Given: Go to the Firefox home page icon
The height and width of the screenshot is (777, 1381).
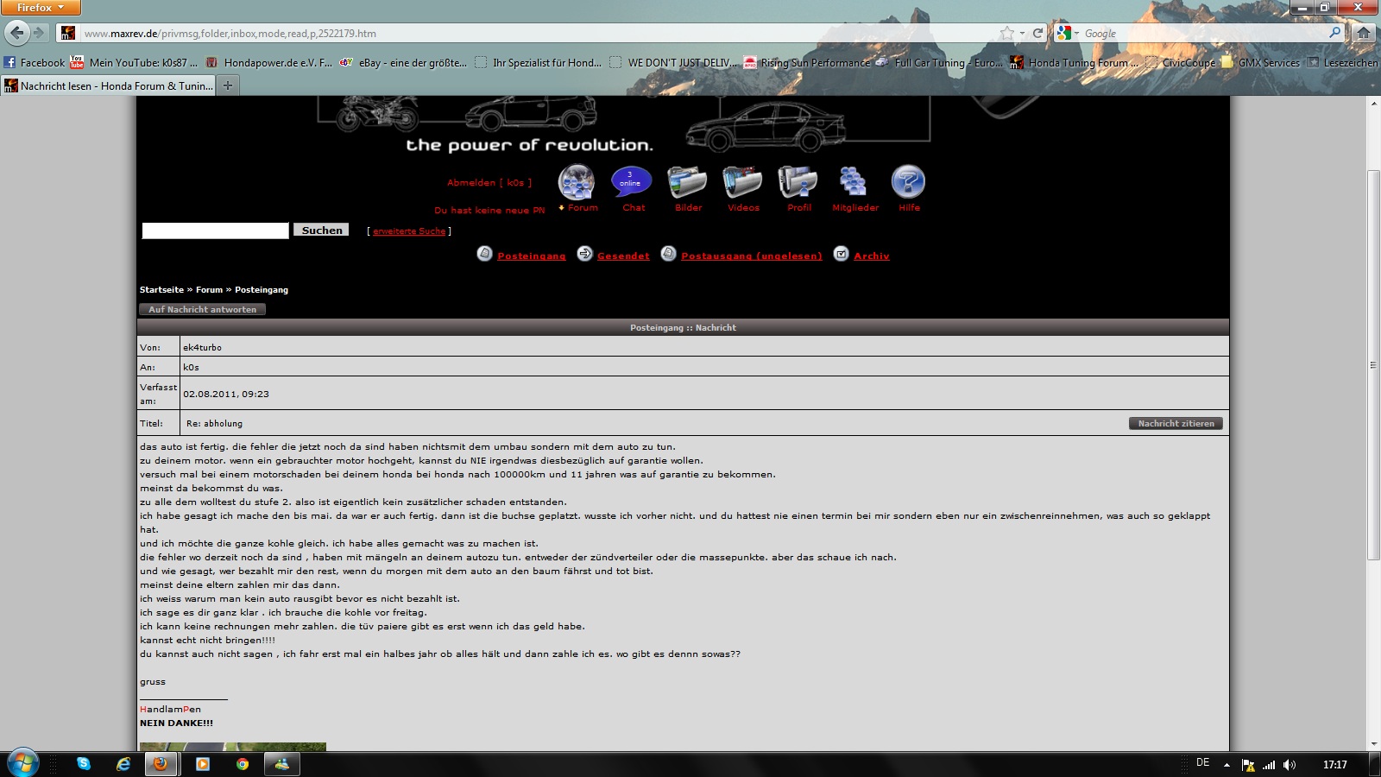Looking at the screenshot, I should 1363,33.
